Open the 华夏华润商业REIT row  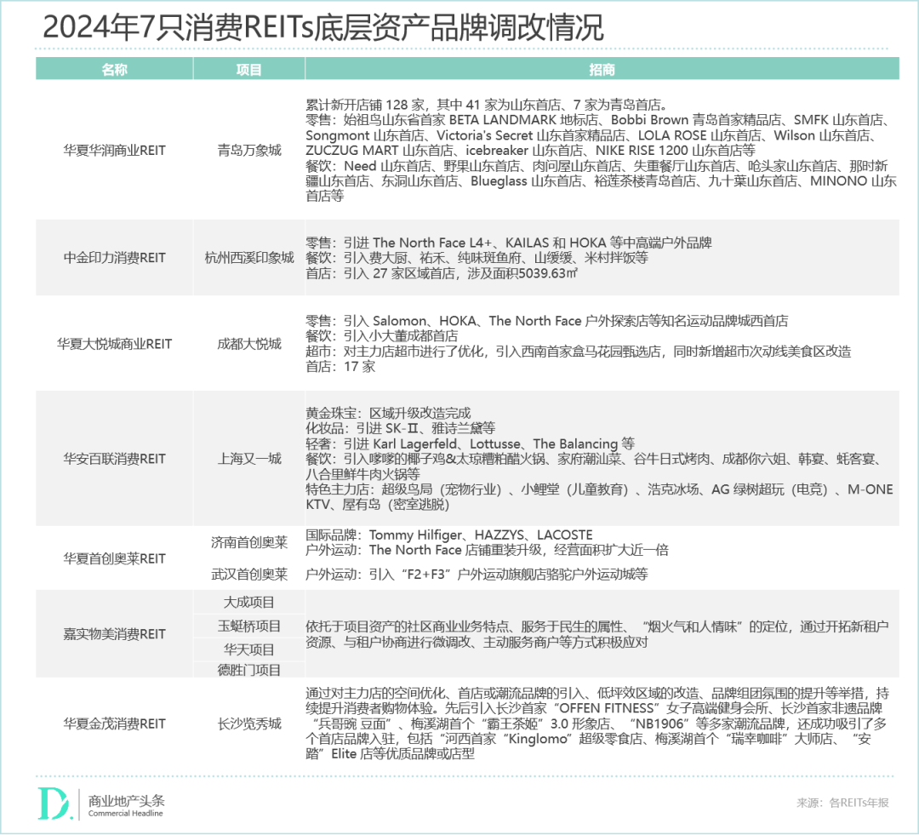(114, 150)
